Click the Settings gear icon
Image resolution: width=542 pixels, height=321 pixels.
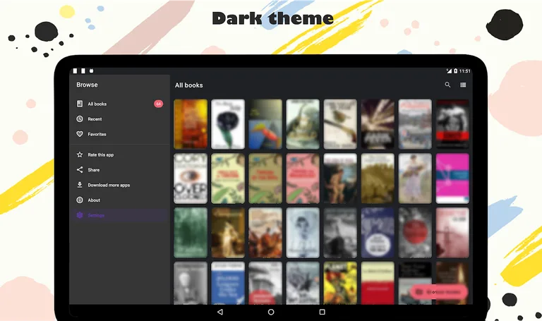click(80, 215)
